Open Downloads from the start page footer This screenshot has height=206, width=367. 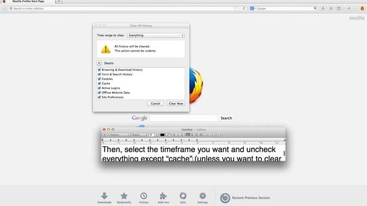pos(104,198)
